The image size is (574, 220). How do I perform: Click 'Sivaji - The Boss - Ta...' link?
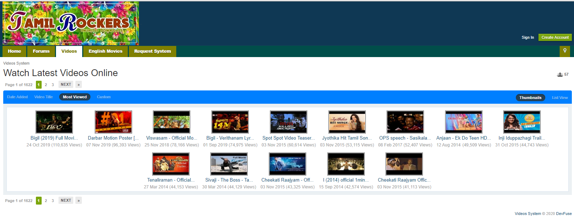(229, 180)
